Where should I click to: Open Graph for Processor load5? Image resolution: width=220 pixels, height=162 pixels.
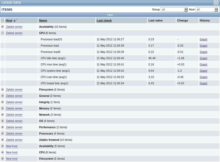[x=203, y=52]
